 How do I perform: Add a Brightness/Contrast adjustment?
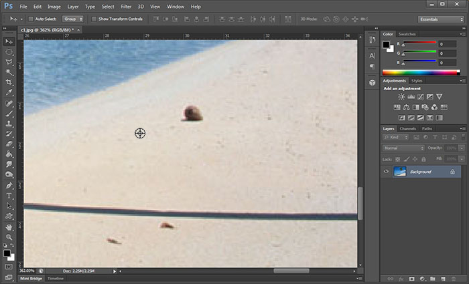(x=401, y=97)
